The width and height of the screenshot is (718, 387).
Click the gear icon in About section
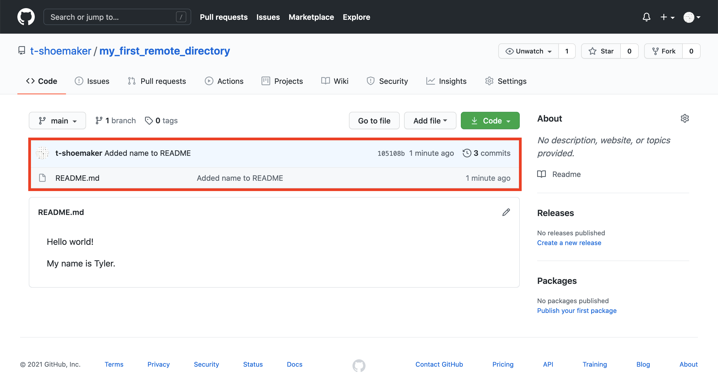(x=685, y=119)
